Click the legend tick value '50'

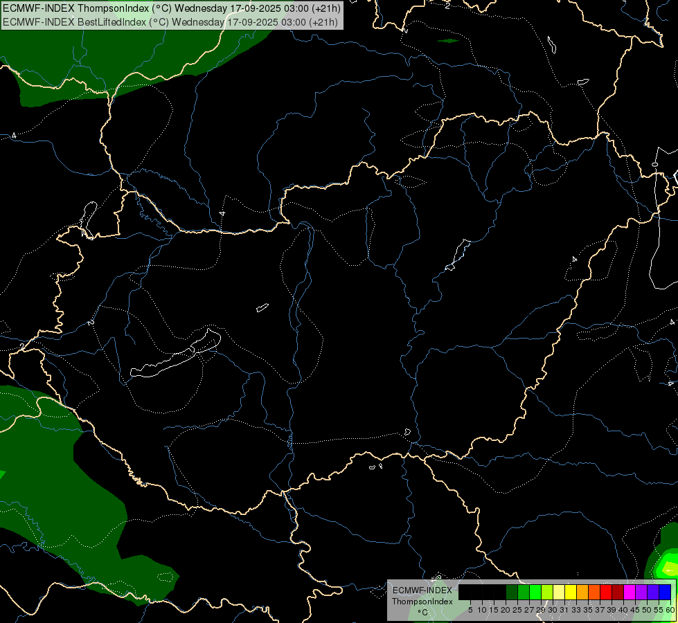648,610
